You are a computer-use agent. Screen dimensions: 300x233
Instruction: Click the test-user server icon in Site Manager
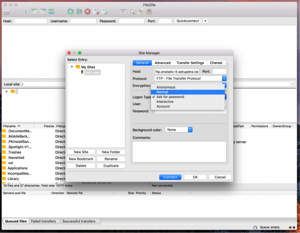[x=82, y=72]
